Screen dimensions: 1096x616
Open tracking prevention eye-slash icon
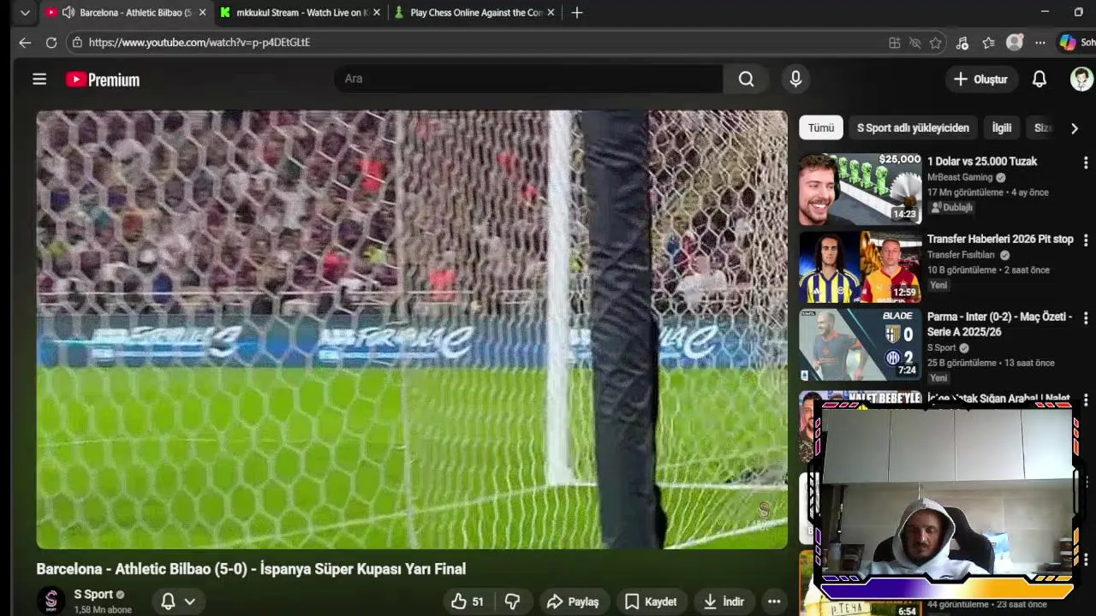914,43
